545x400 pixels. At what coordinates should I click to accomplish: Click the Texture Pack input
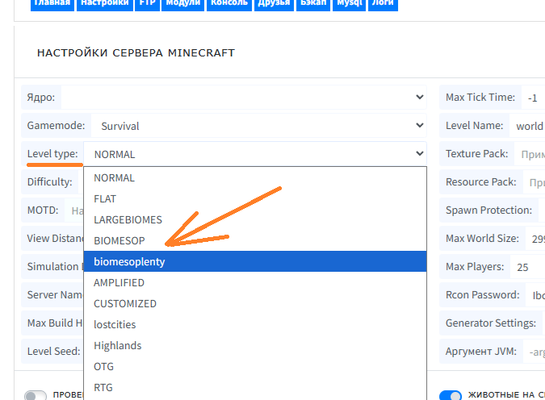(x=530, y=154)
